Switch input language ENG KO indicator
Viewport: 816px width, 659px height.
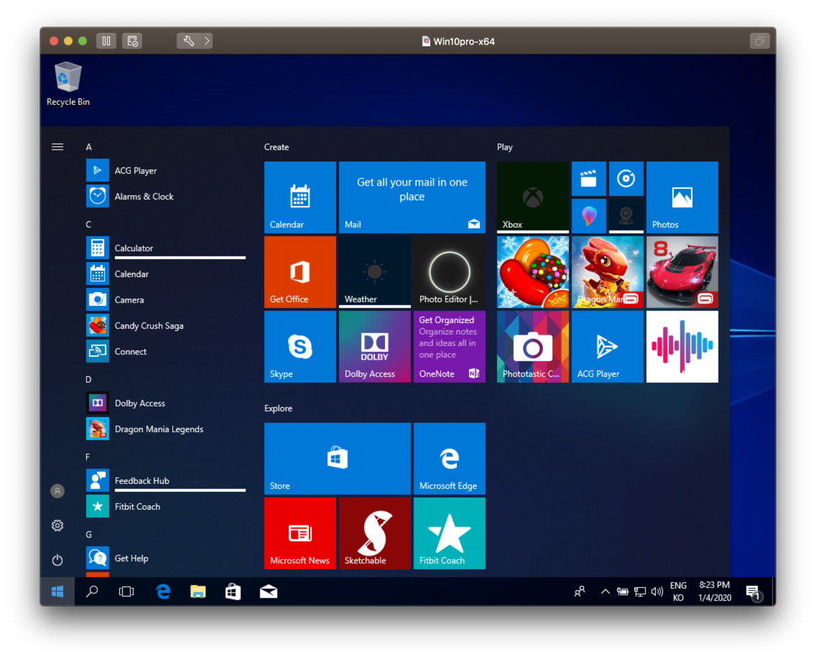678,592
